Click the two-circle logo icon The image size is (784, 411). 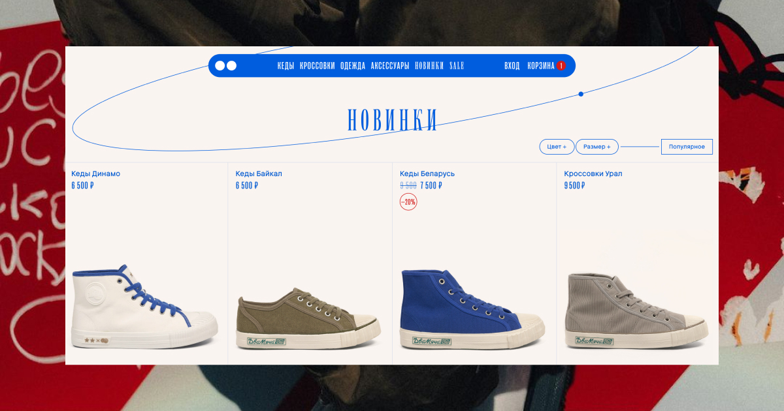(225, 65)
